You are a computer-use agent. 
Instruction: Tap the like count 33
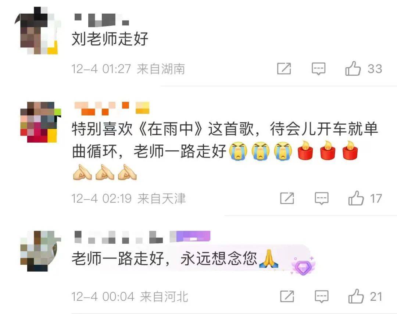click(x=375, y=69)
